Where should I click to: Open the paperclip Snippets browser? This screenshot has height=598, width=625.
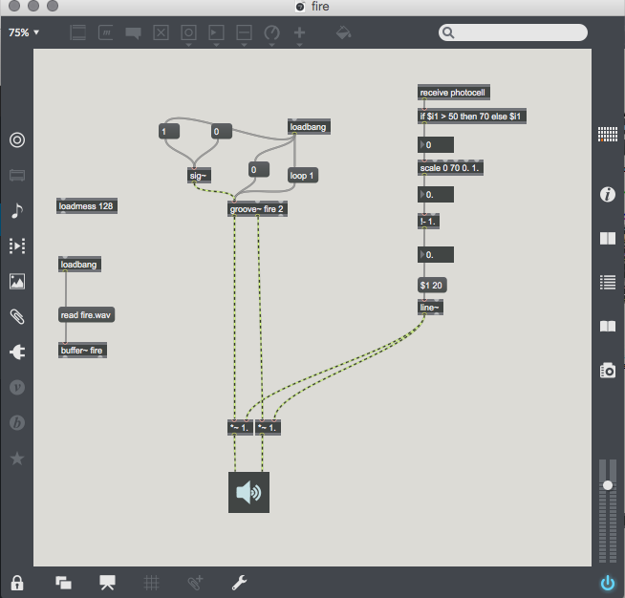(x=17, y=317)
